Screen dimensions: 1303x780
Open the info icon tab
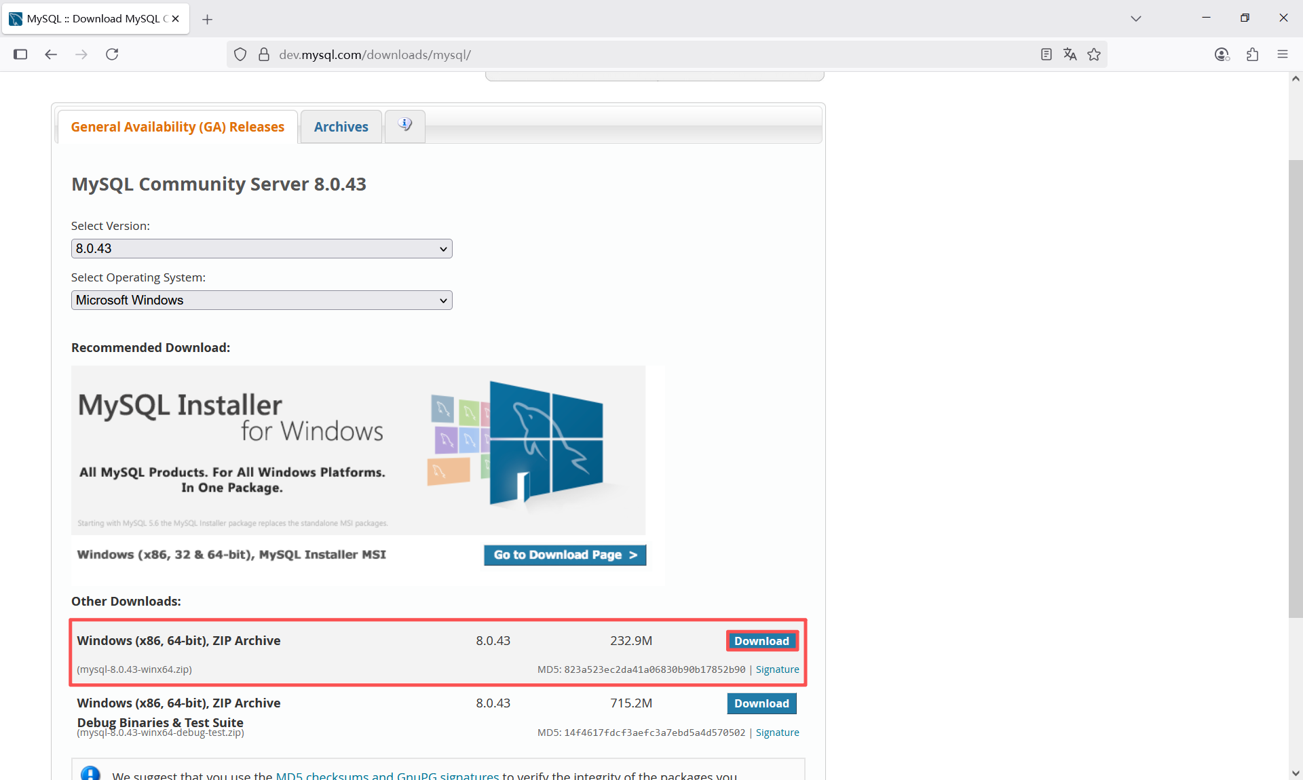click(405, 125)
